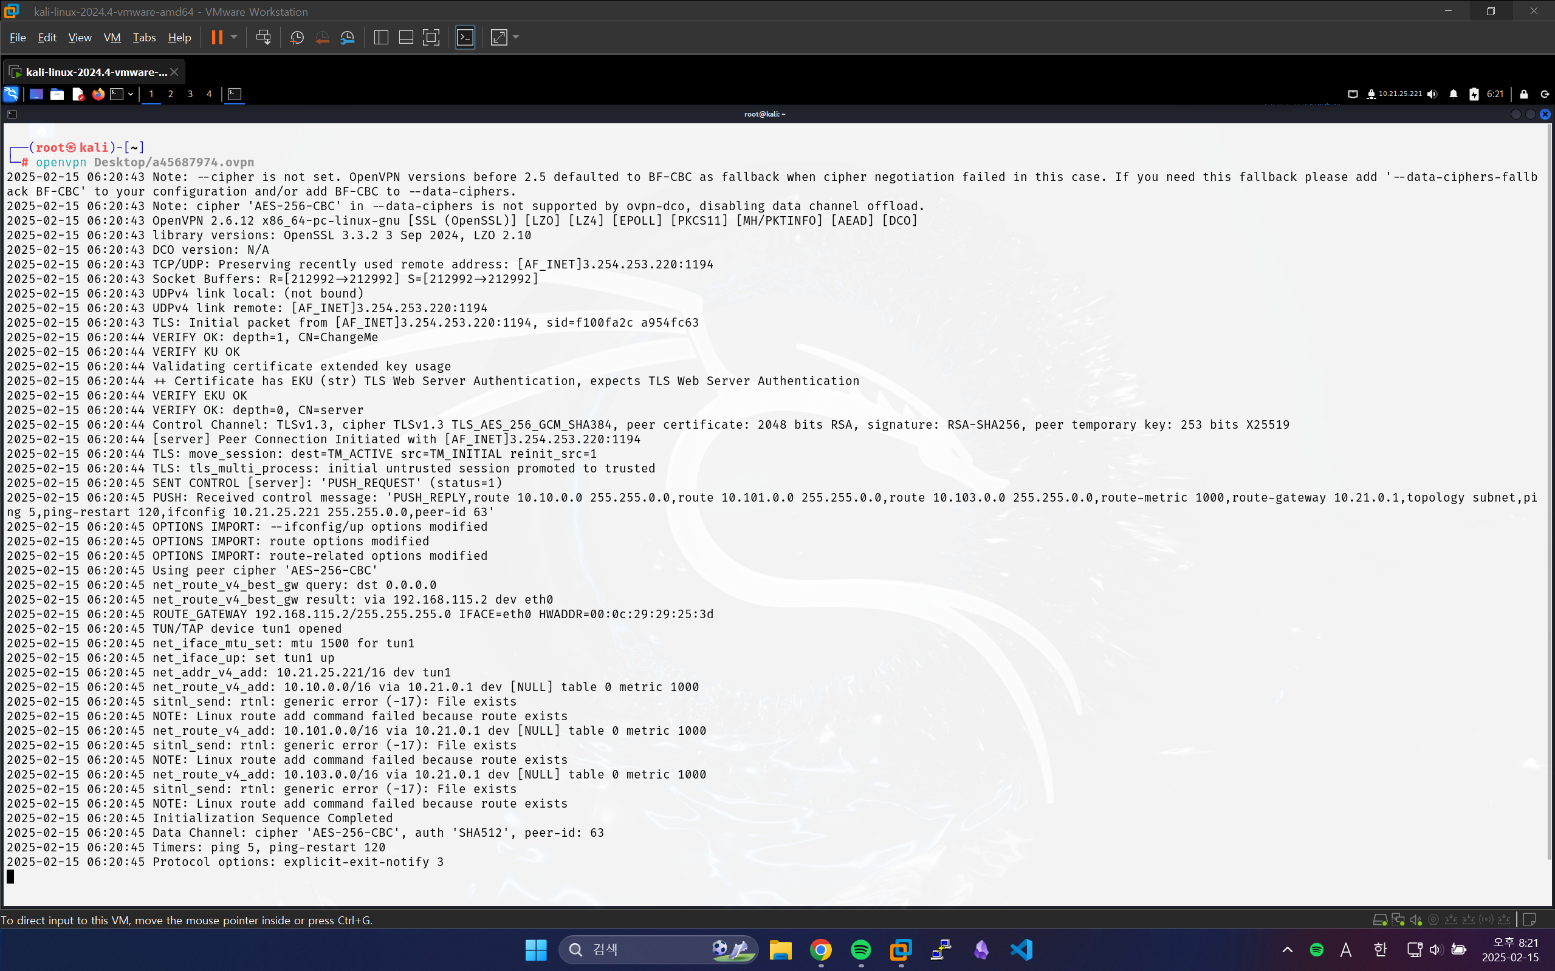Revert VM to previous snapshot
Viewport: 1555px width, 971px height.
pos(322,37)
